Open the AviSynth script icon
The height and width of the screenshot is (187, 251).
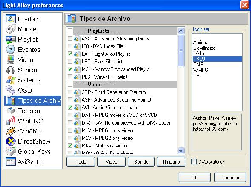click(x=11, y=161)
